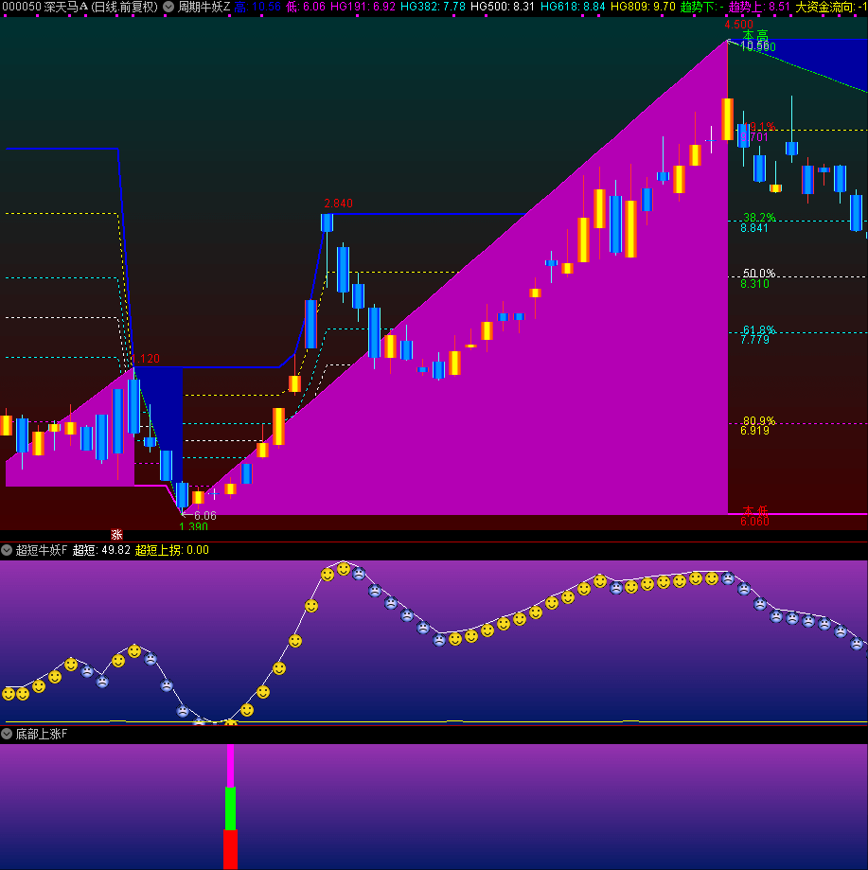Click the green segment of signal bar
Screen dimensions: 868x870
230,808
